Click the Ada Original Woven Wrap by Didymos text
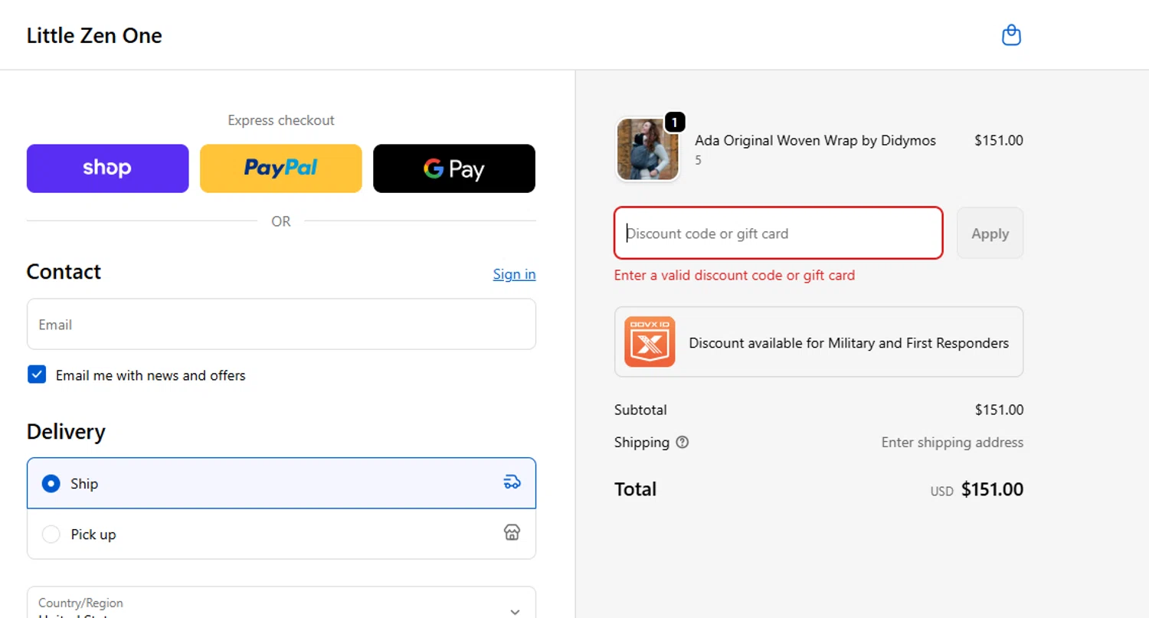The height and width of the screenshot is (618, 1149). (815, 140)
